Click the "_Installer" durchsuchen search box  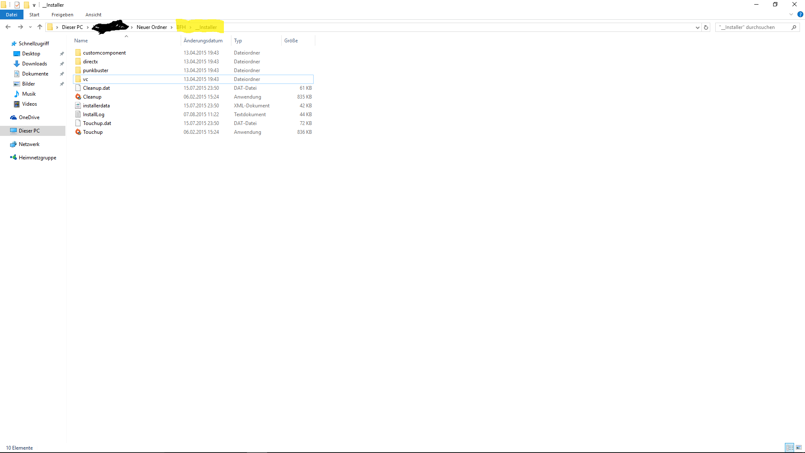click(753, 27)
